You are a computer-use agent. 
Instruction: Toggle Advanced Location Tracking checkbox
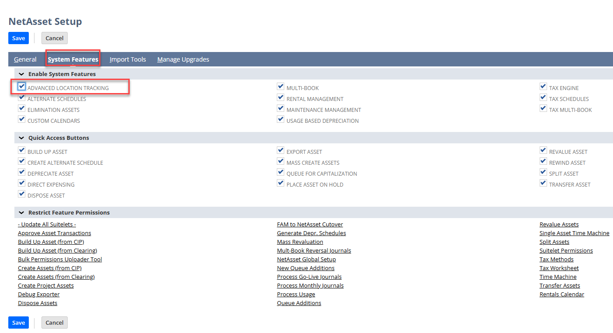coord(21,86)
